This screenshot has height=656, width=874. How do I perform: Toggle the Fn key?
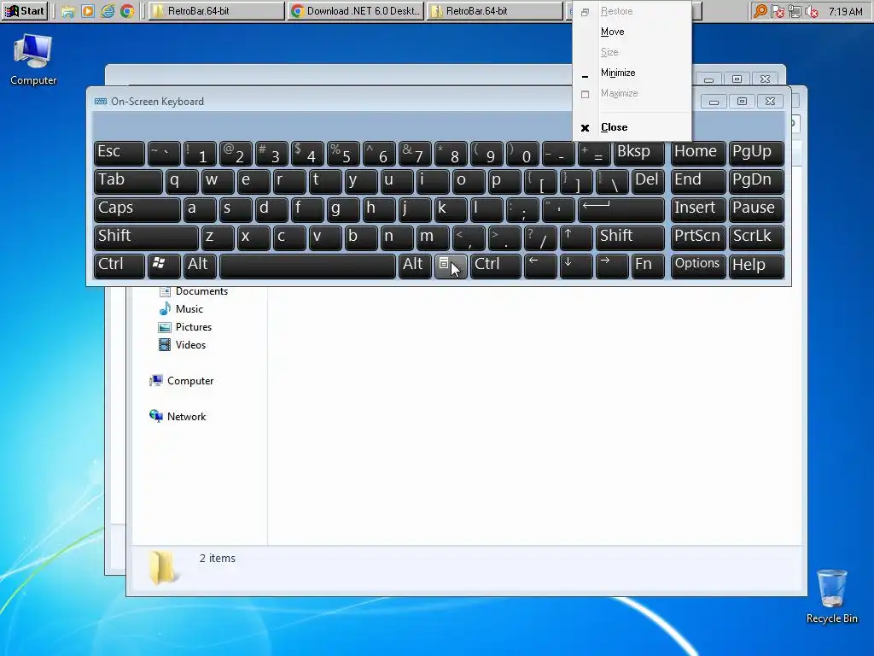click(x=648, y=266)
